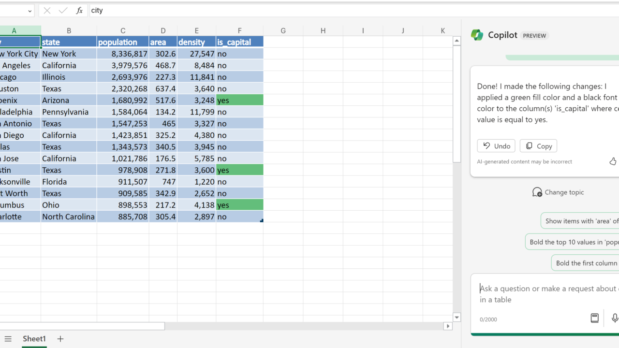Screen dimensions: 619x348
Task: Click the Change topic link
Action: tap(558, 192)
